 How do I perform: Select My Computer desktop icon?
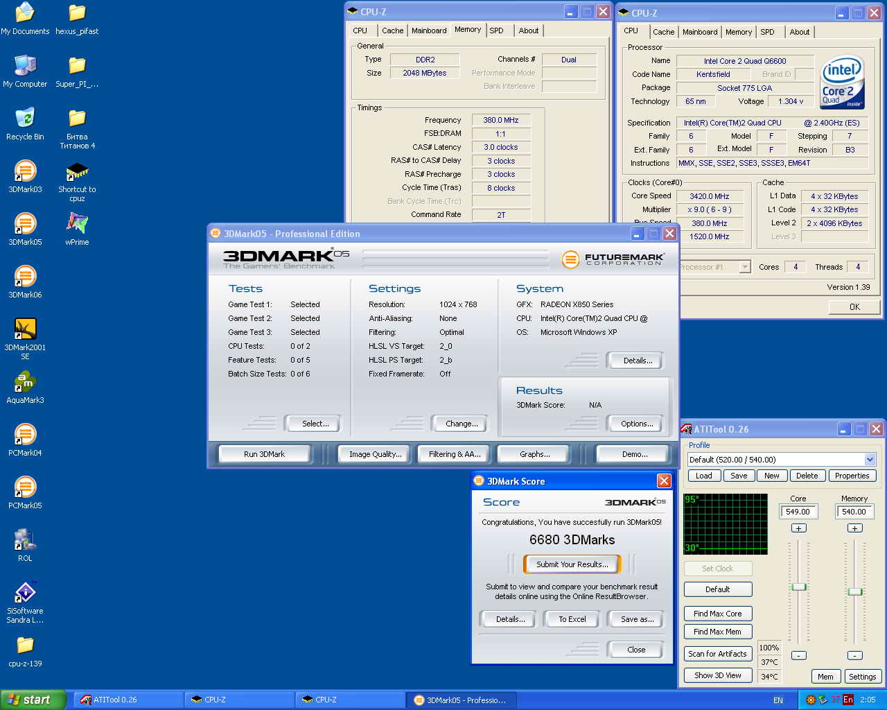25,71
